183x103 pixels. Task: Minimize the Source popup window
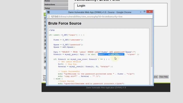point(141,12)
